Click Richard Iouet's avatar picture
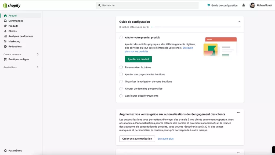 pos(252,5)
